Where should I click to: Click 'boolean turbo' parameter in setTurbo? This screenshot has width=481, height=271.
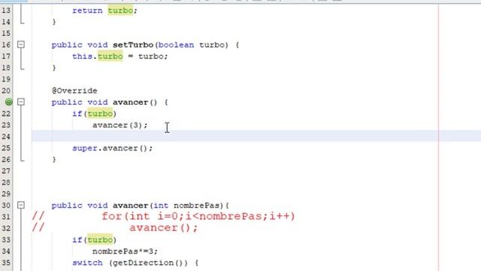click(192, 45)
